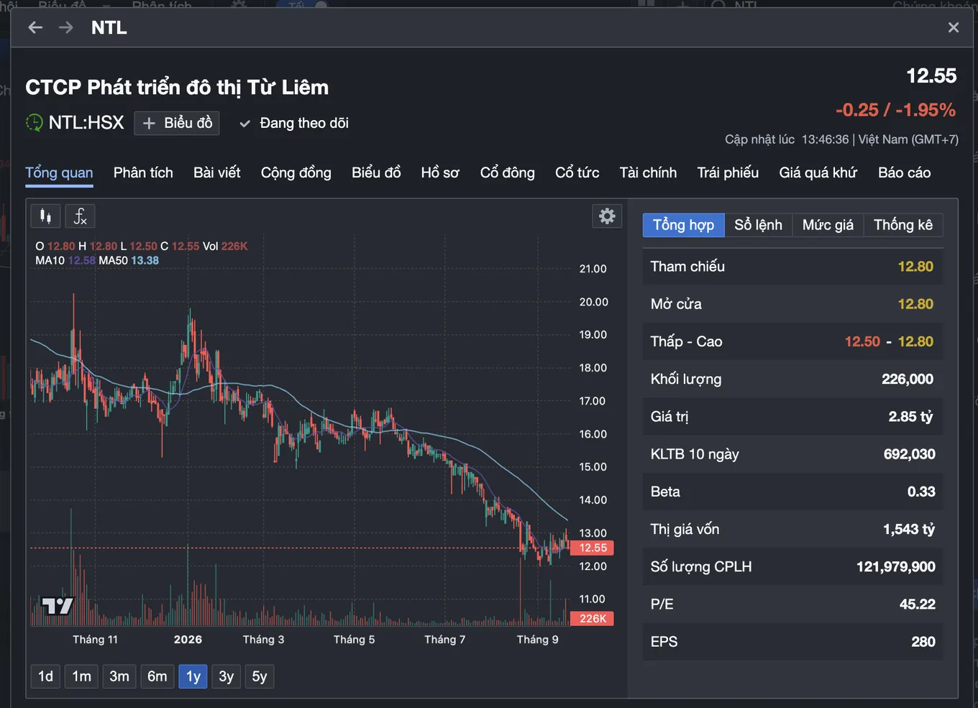The width and height of the screenshot is (978, 708).
Task: Click the refresh icon beside NTL:HSX
Action: 34,123
